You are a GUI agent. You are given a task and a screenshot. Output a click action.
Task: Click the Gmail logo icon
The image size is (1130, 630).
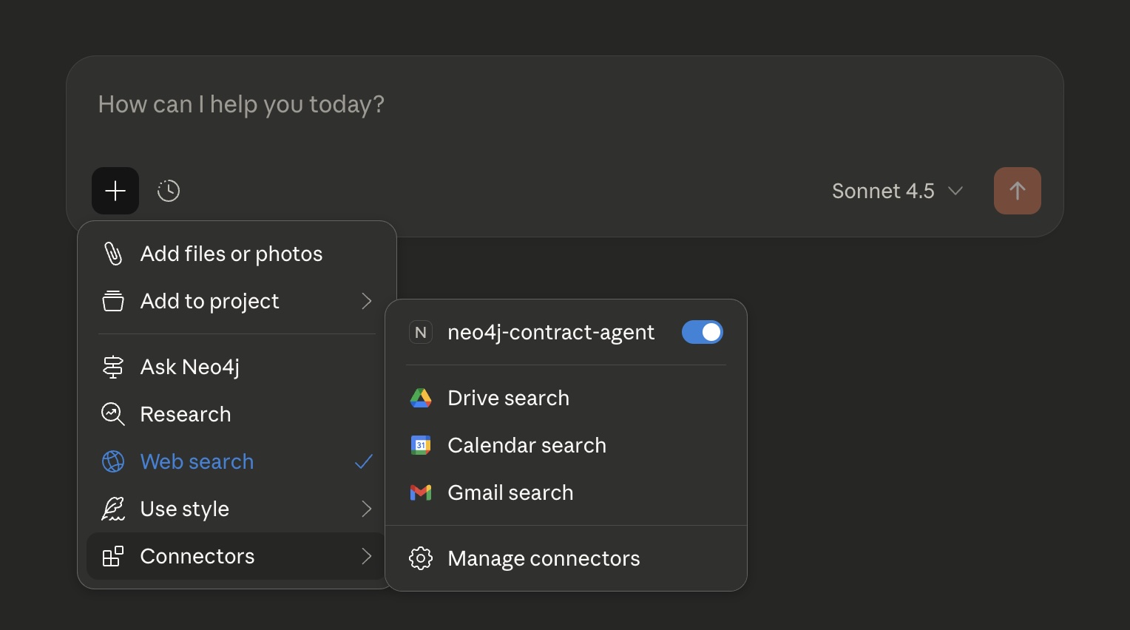point(421,492)
